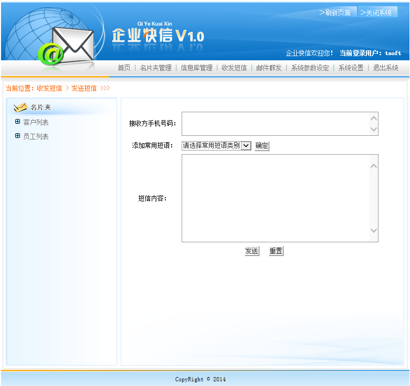
Task: Open the 系统设置 menu
Action: coord(351,68)
